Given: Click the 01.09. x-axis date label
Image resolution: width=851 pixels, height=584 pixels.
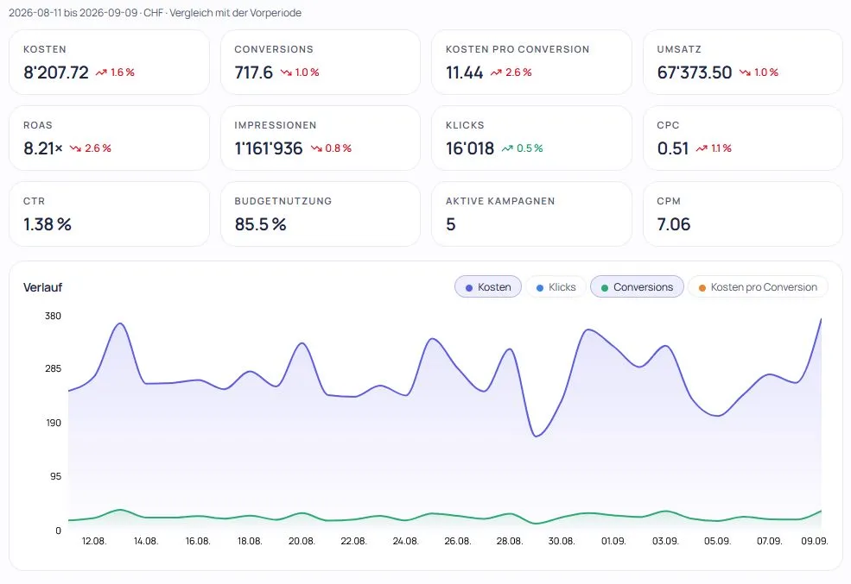Looking at the screenshot, I should 613,541.
